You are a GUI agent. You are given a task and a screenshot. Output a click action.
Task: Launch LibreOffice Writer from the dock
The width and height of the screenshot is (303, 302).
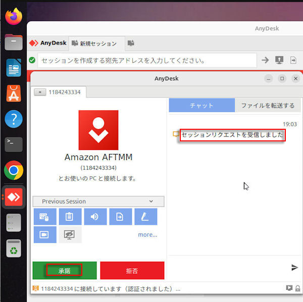[x=14, y=68]
